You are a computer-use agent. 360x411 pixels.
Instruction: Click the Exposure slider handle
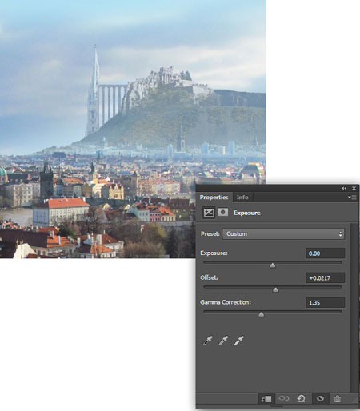click(273, 265)
